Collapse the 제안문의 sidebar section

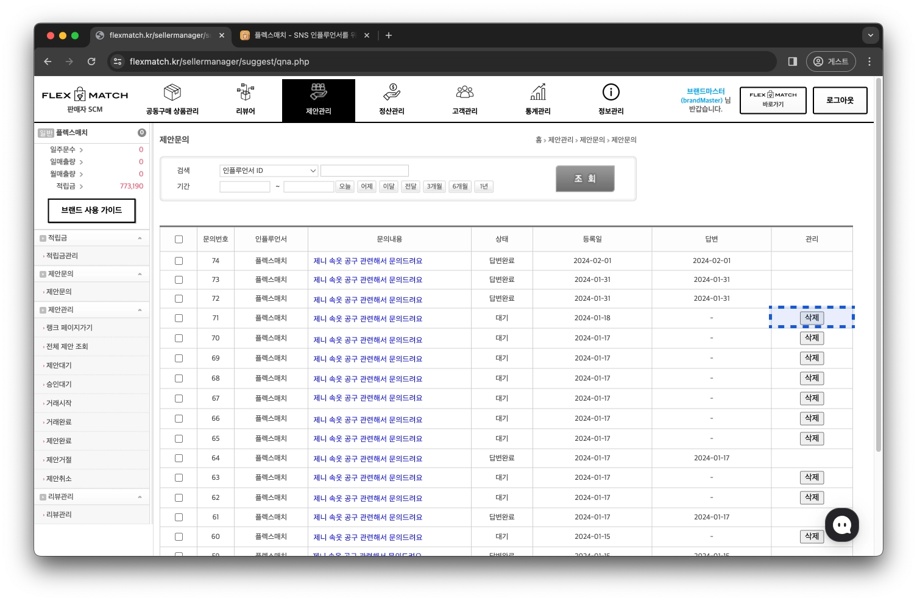(140, 274)
